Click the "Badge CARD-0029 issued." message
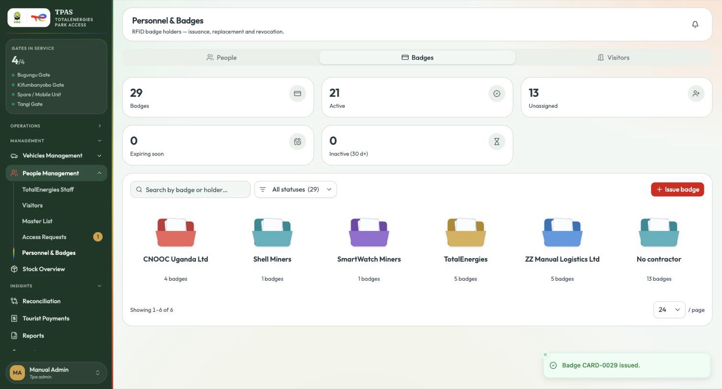This screenshot has width=722, height=389. click(601, 365)
